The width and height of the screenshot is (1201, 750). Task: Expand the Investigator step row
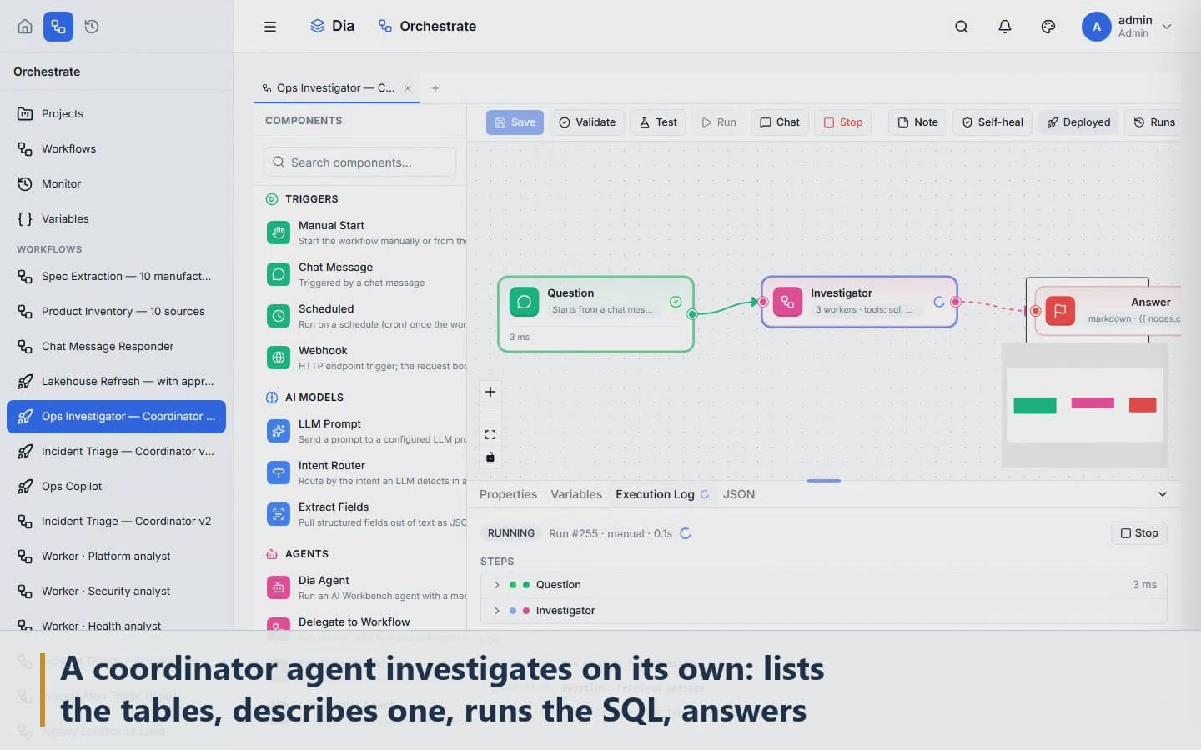click(x=823, y=611)
